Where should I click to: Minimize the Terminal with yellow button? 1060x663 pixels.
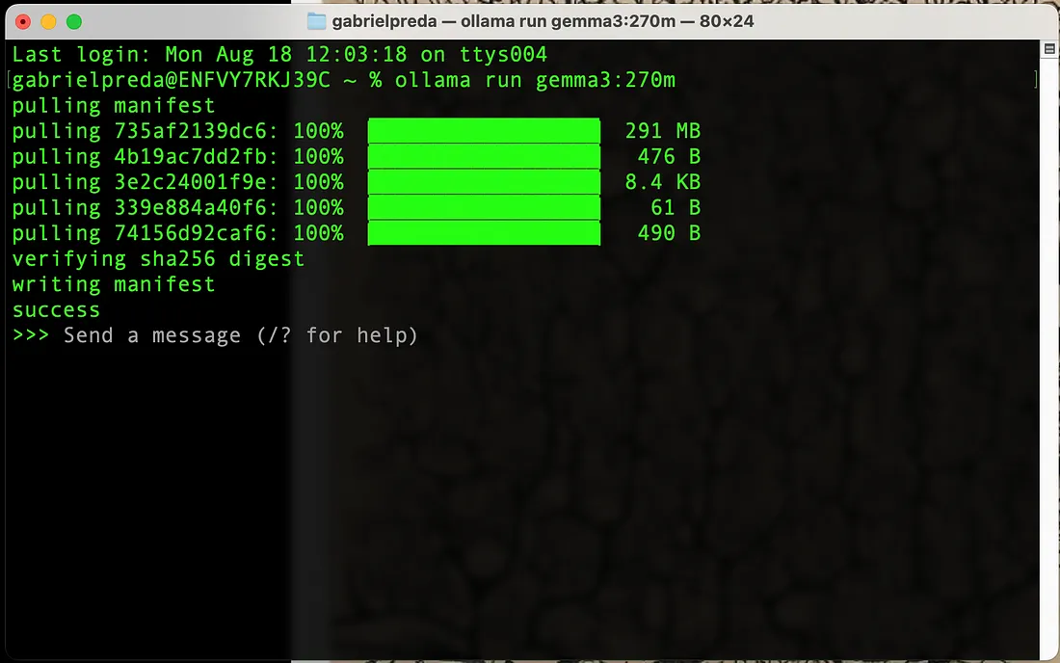click(49, 21)
